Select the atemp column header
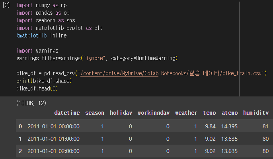Viewport: 273px width, 159px height. [x=230, y=113]
